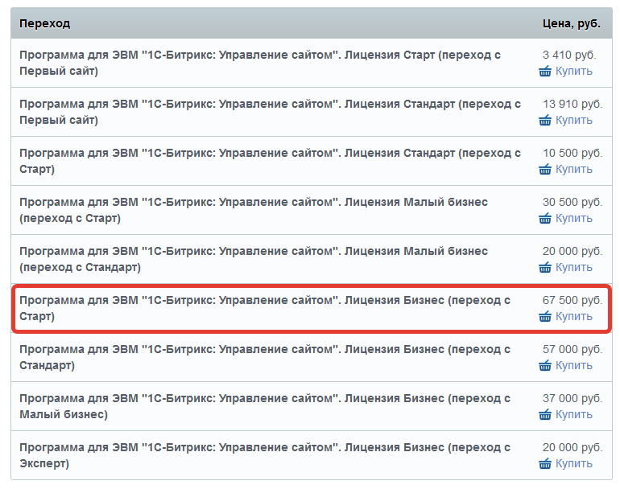The width and height of the screenshot is (620, 489).
Task: Click 'Купить' text link under 37 000 руб.
Action: tap(573, 414)
